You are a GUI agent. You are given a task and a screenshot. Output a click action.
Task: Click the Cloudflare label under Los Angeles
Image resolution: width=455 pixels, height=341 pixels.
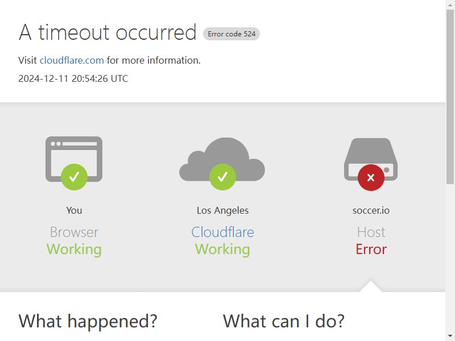[x=222, y=232]
